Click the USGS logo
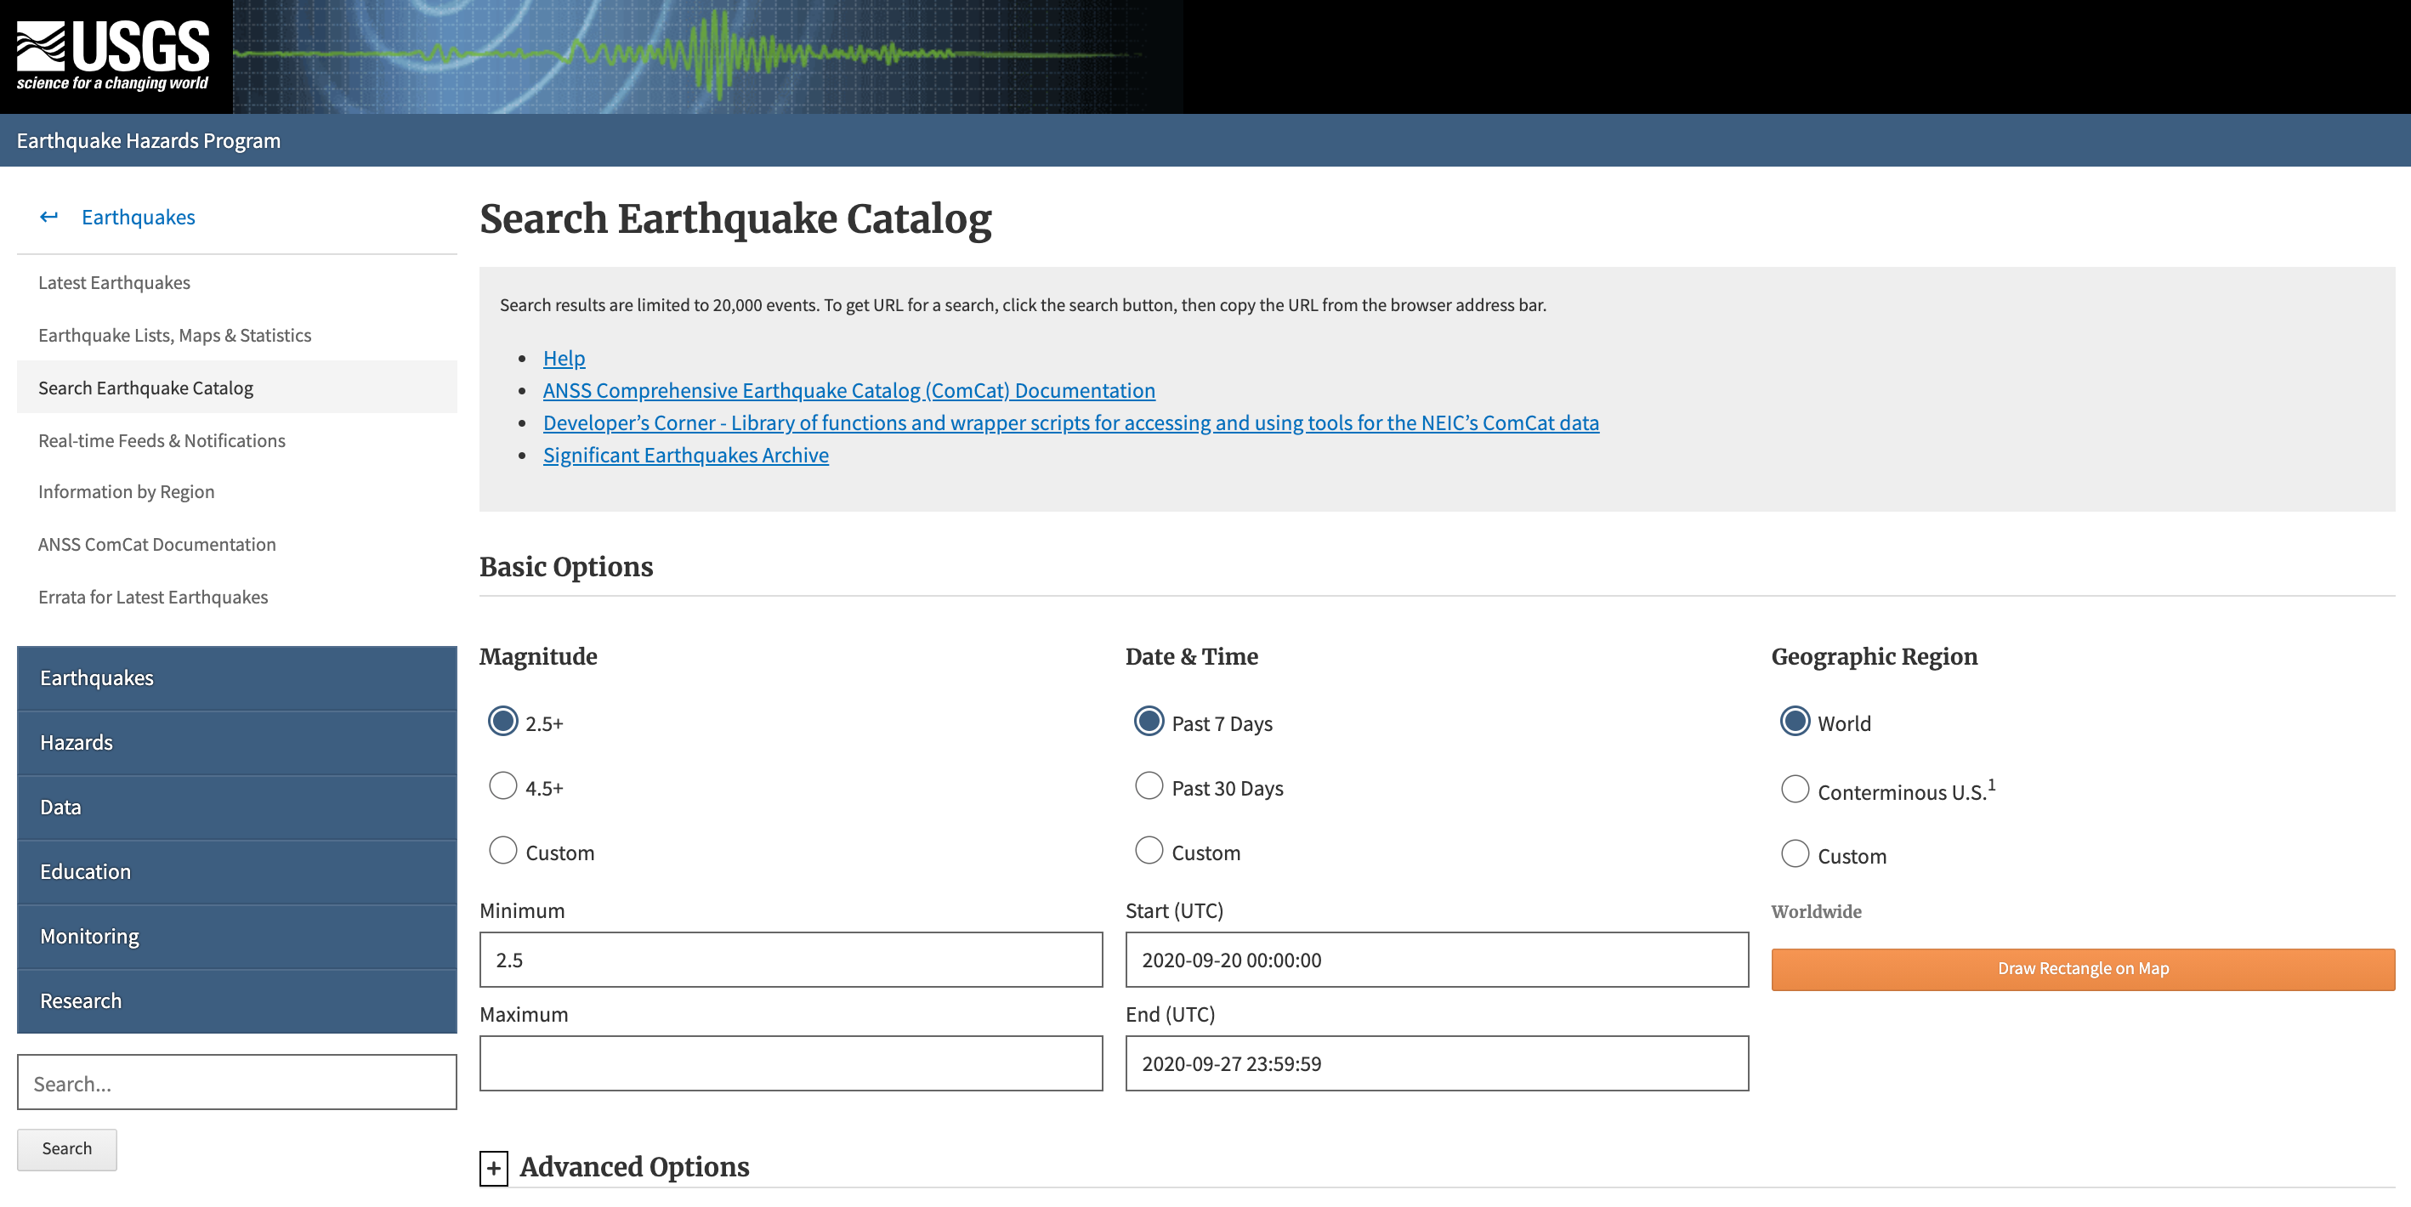Screen dimensions: 2411x1207 [113, 56]
